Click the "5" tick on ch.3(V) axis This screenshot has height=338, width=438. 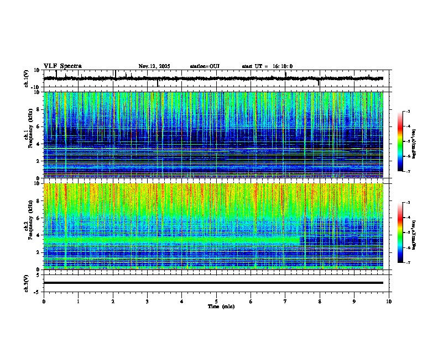click(x=38, y=274)
